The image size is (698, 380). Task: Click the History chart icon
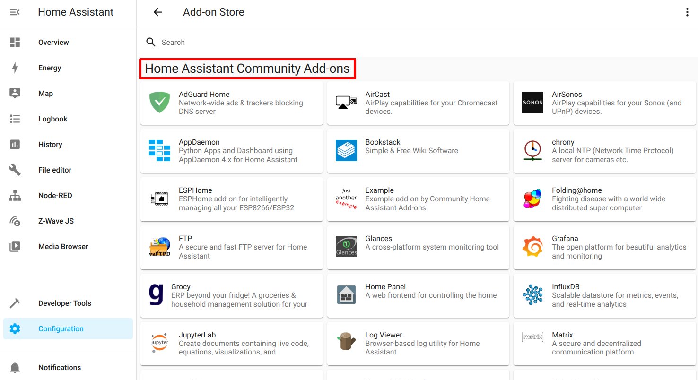pos(15,145)
